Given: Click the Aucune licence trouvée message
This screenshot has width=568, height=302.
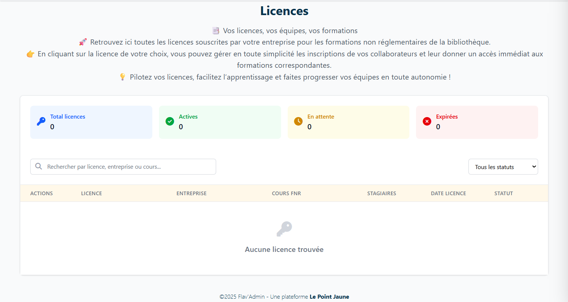Looking at the screenshot, I should (284, 250).
